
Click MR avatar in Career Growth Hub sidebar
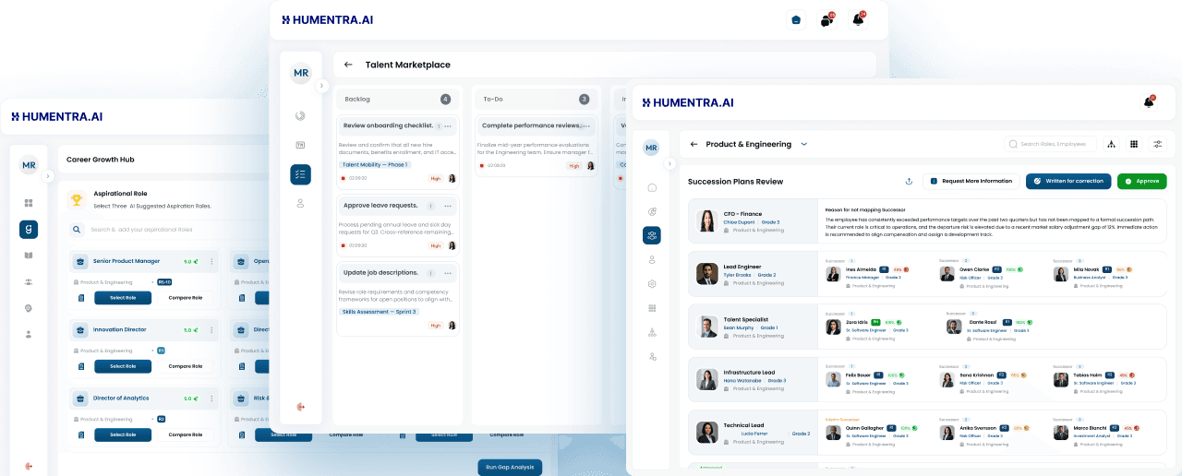point(29,165)
